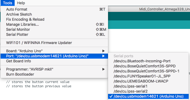This screenshot has width=190, height=100.
Task: Click Get Board Info
Action: [x=54, y=61]
